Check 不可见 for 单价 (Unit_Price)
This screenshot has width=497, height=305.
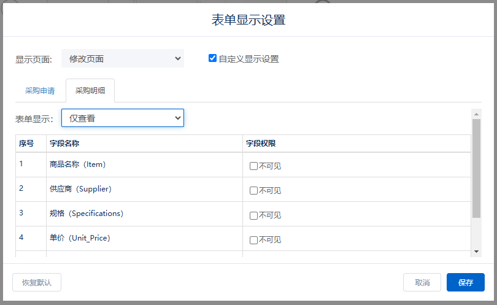point(253,240)
